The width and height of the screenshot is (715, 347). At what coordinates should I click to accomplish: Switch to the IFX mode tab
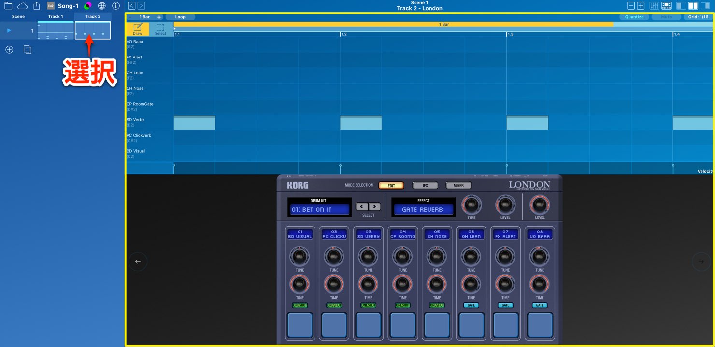click(x=425, y=186)
